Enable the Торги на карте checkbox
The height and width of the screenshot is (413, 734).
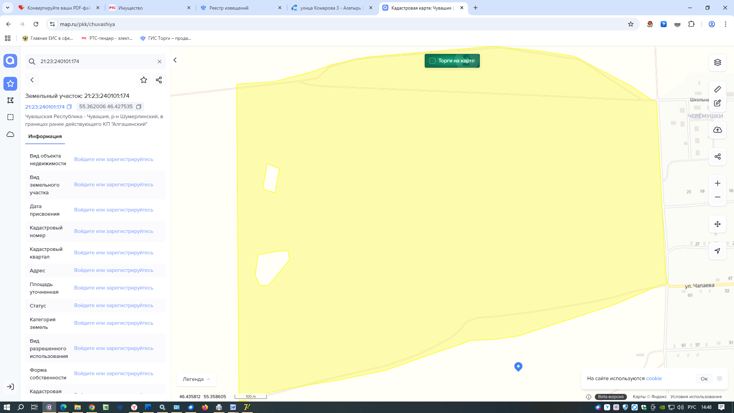432,61
